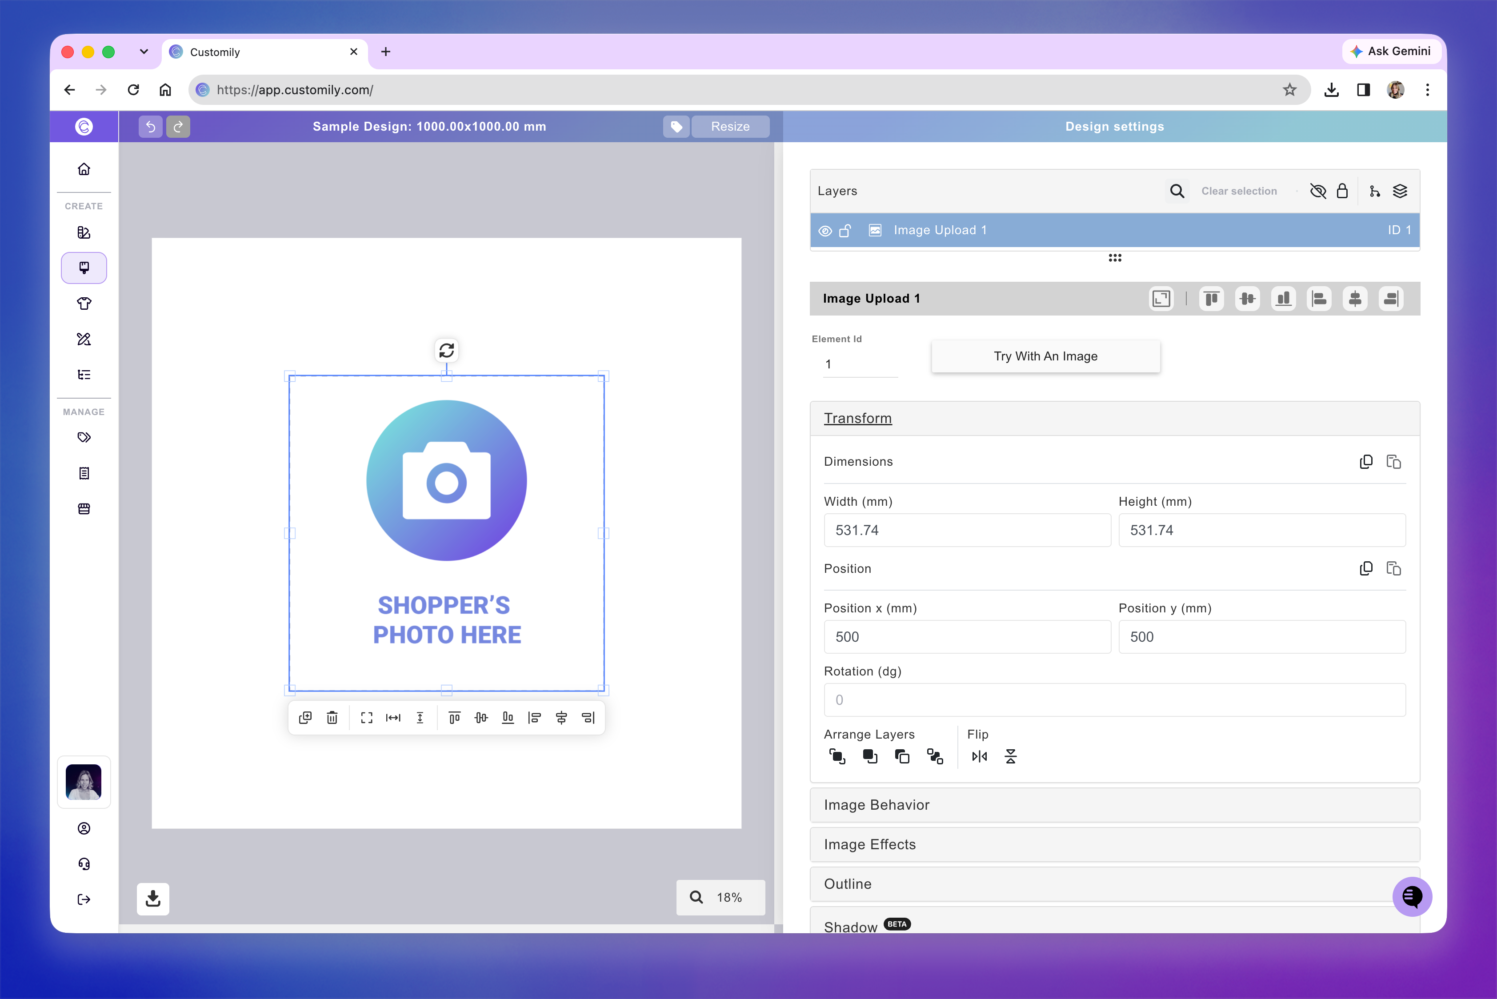Lock all layers with the padlock icon
Viewport: 1497px width, 999px height.
point(1342,191)
